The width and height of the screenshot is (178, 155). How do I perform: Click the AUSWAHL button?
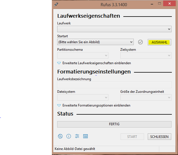159,42
